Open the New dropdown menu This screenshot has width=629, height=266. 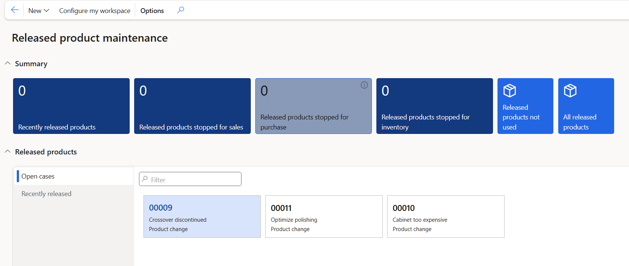38,11
